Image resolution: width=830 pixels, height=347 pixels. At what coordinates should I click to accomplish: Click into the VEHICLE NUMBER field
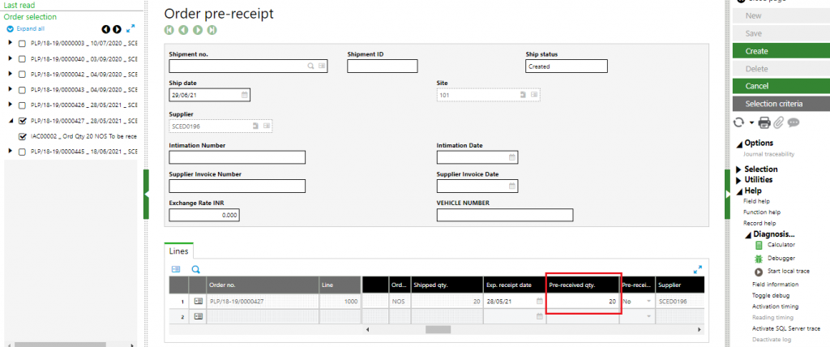(x=505, y=215)
